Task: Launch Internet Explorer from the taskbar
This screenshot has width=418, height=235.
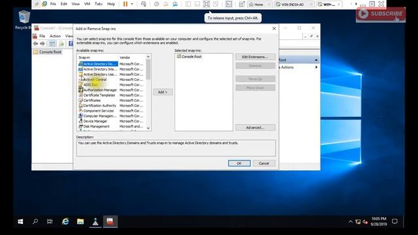Action: click(x=65, y=221)
